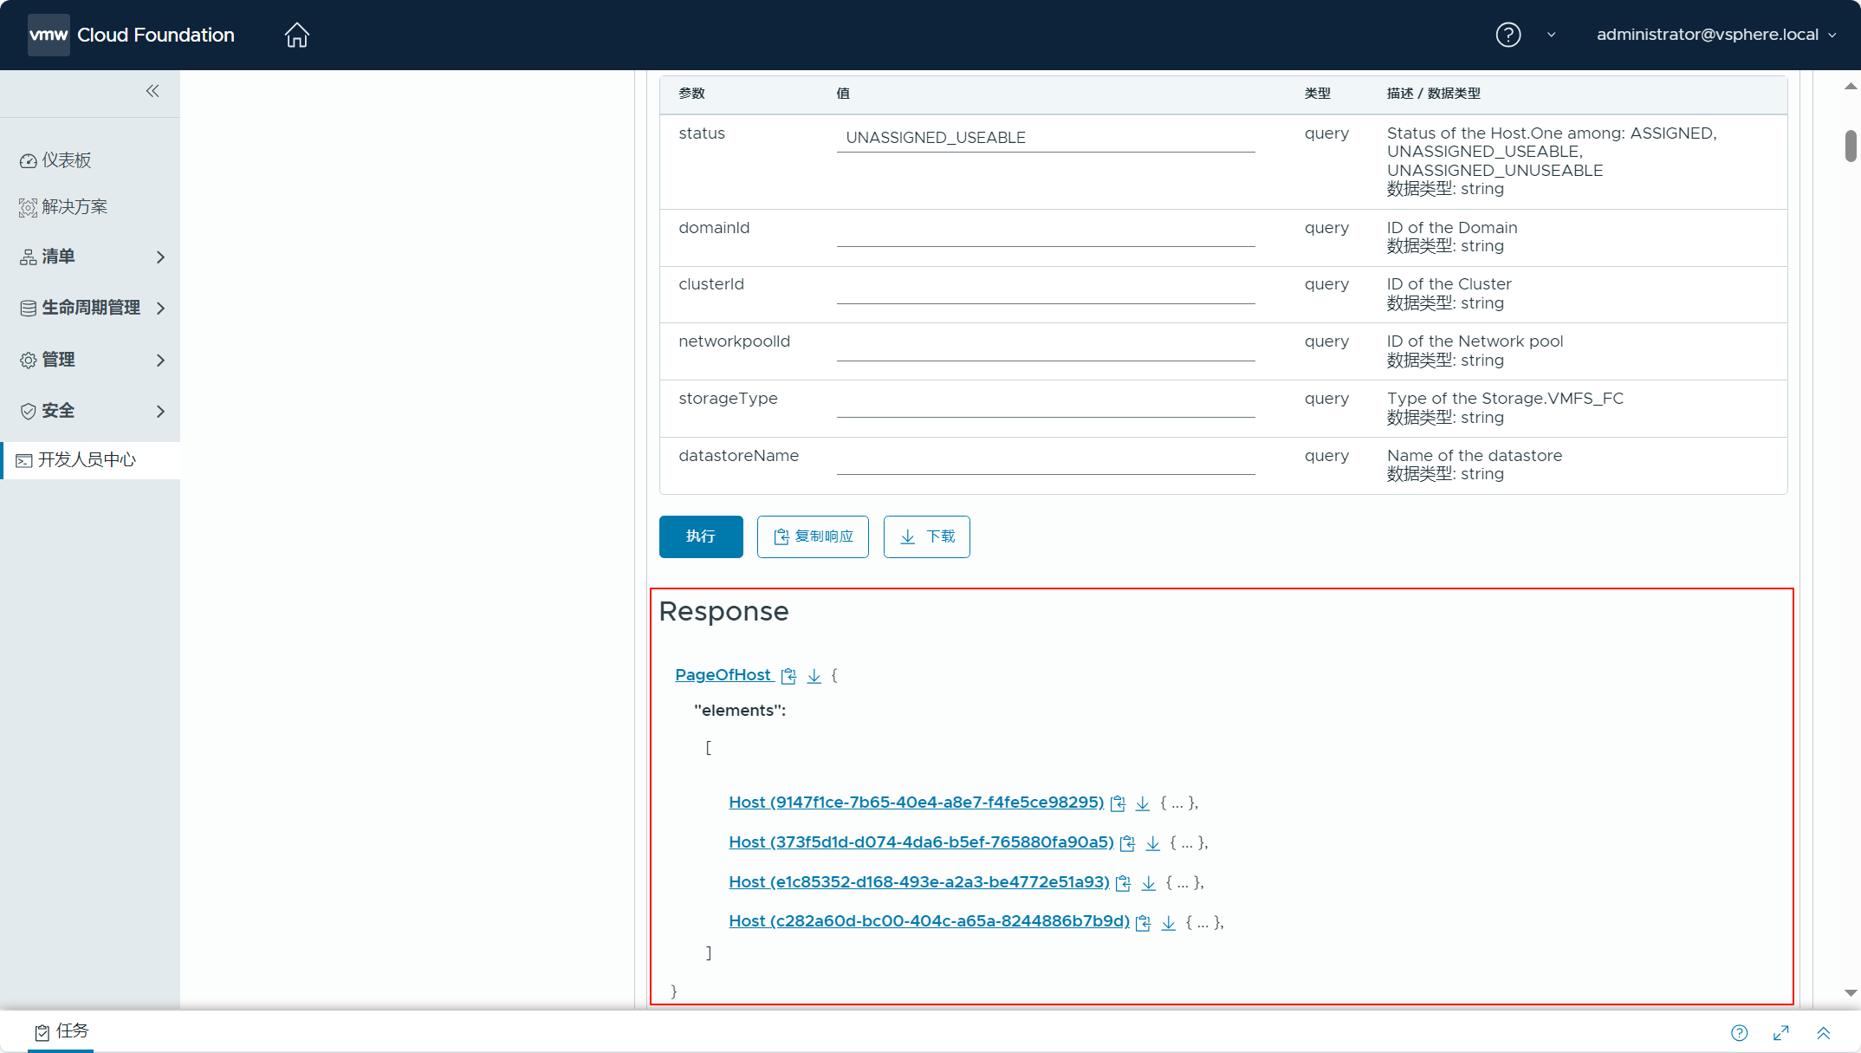Expand tasks panel to full screen

(x=1781, y=1032)
